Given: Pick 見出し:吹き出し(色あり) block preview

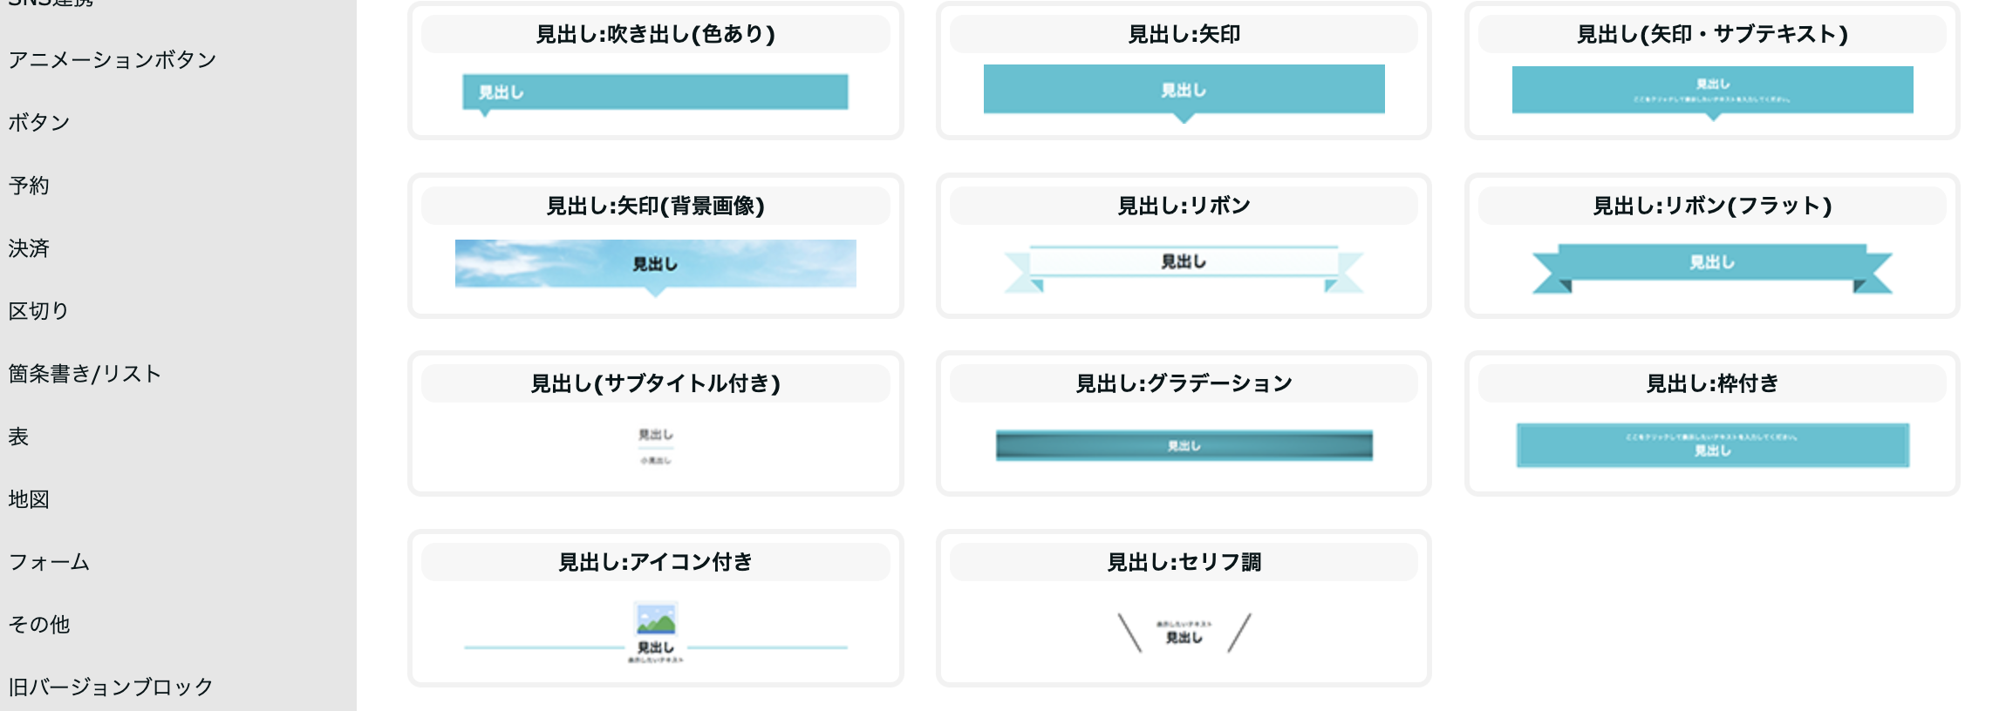Looking at the screenshot, I should [655, 91].
